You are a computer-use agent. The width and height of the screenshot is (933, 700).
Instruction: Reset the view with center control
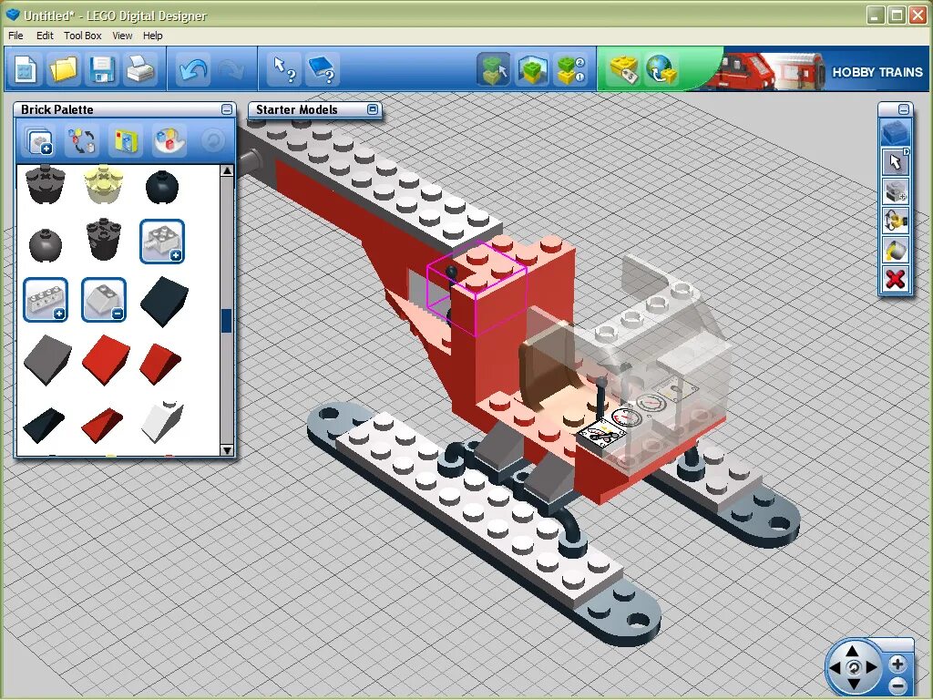[853, 667]
